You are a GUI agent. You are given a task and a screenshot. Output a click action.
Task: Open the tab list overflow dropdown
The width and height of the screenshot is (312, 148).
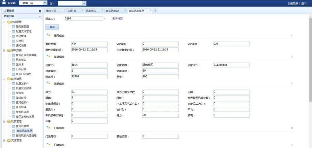coord(155,11)
